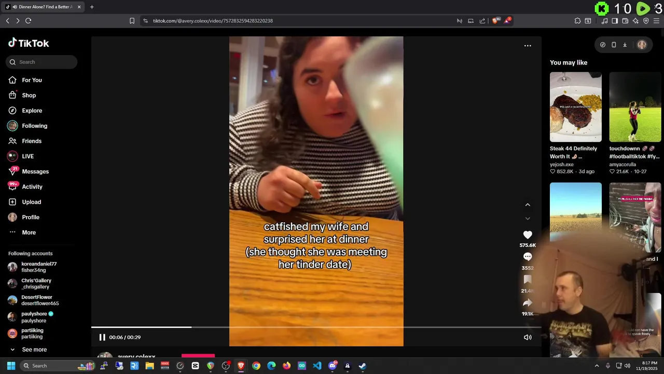Open the touchdown football video thumbnail
The width and height of the screenshot is (664, 374).
coord(635,107)
